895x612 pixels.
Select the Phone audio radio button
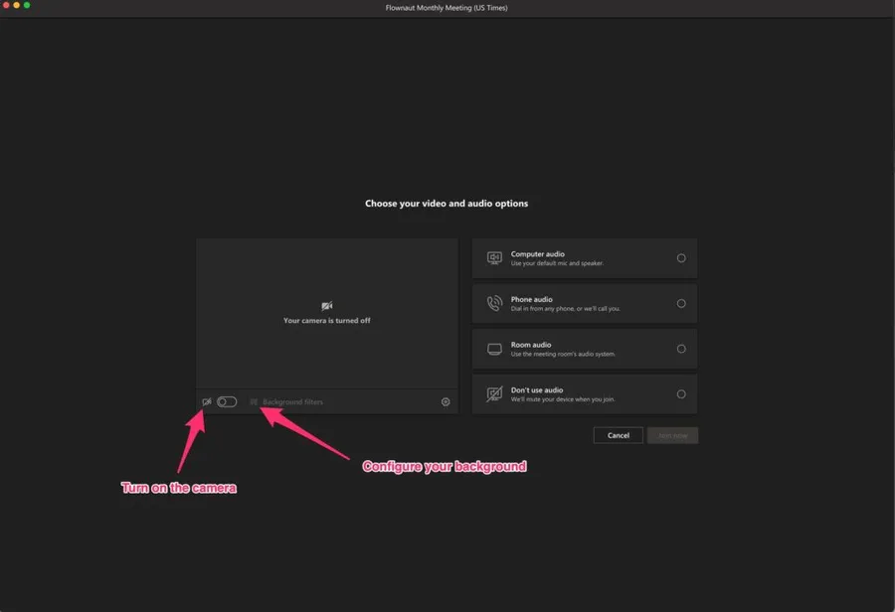point(681,304)
